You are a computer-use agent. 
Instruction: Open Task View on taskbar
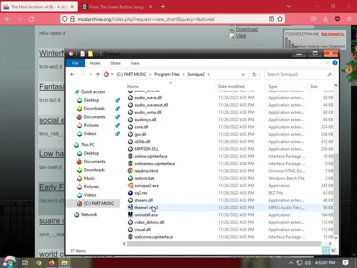[x=25, y=263]
